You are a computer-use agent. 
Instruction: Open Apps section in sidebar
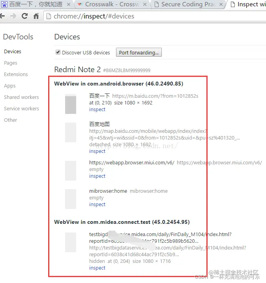tap(10, 86)
